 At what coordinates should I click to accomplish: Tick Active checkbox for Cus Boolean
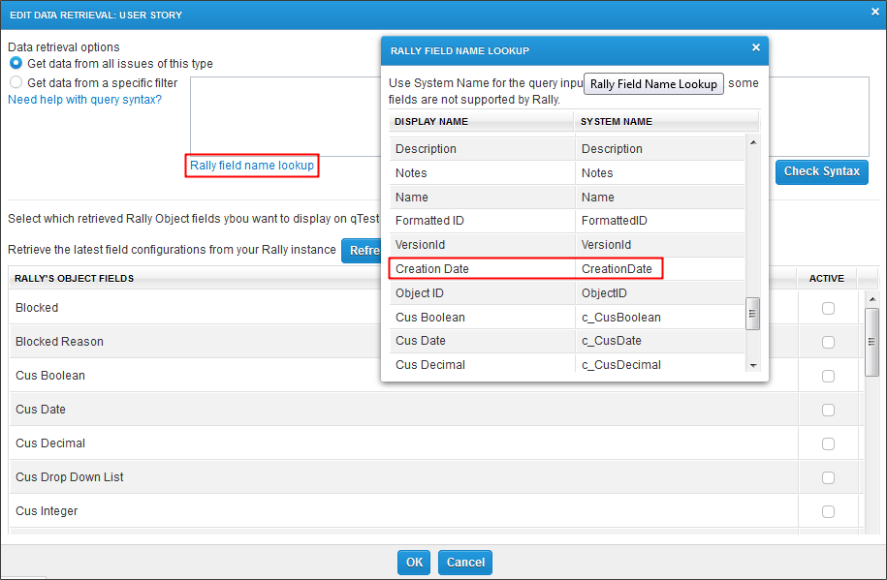pos(828,376)
